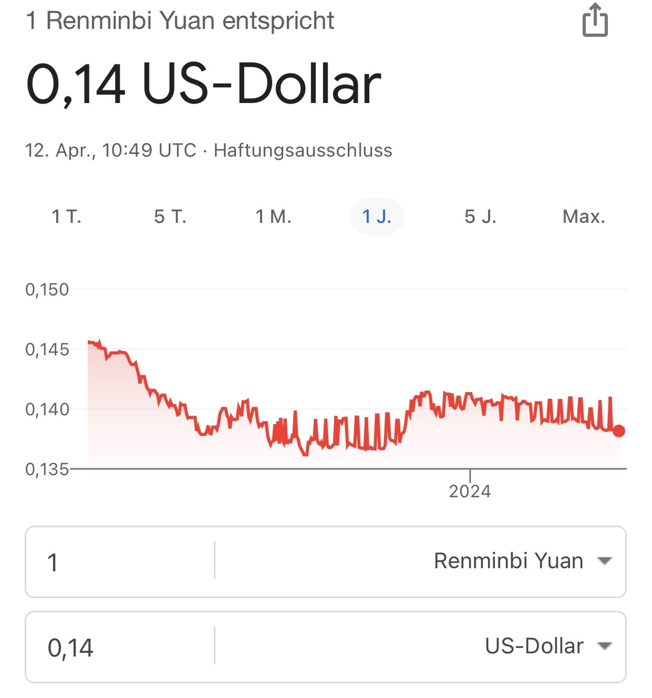652x698 pixels.
Task: Tap the share icon at top right
Action: pyautogui.click(x=594, y=21)
